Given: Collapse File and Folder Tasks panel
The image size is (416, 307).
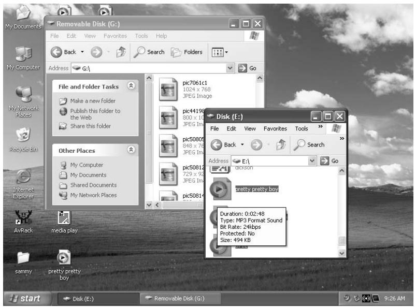Looking at the screenshot, I should click(131, 86).
